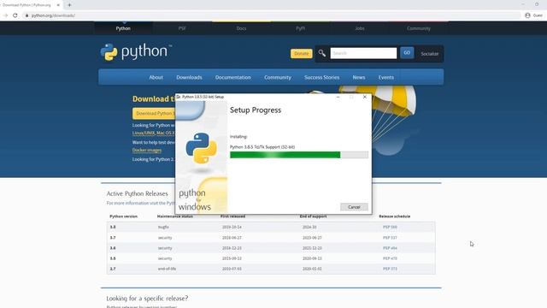Open the News menu in the nav bar
The height and width of the screenshot is (308, 547).
359,77
